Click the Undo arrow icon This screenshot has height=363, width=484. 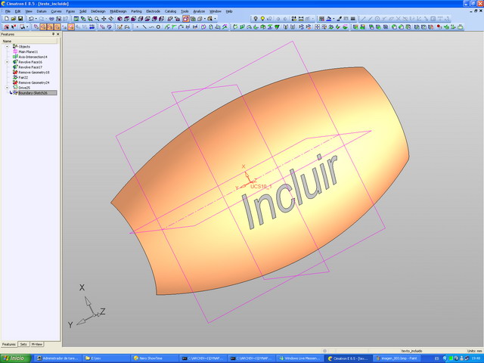coord(31,19)
